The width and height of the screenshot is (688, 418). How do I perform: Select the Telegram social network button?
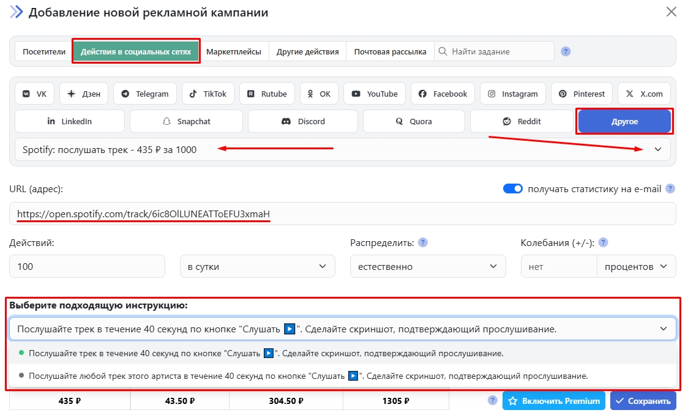click(x=145, y=94)
